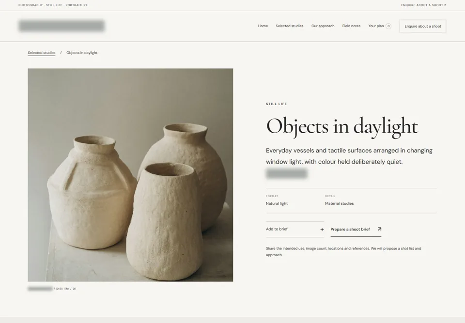
Task: Click the 'Everyday vessels and tactile surfaces' description
Action: 349,156
